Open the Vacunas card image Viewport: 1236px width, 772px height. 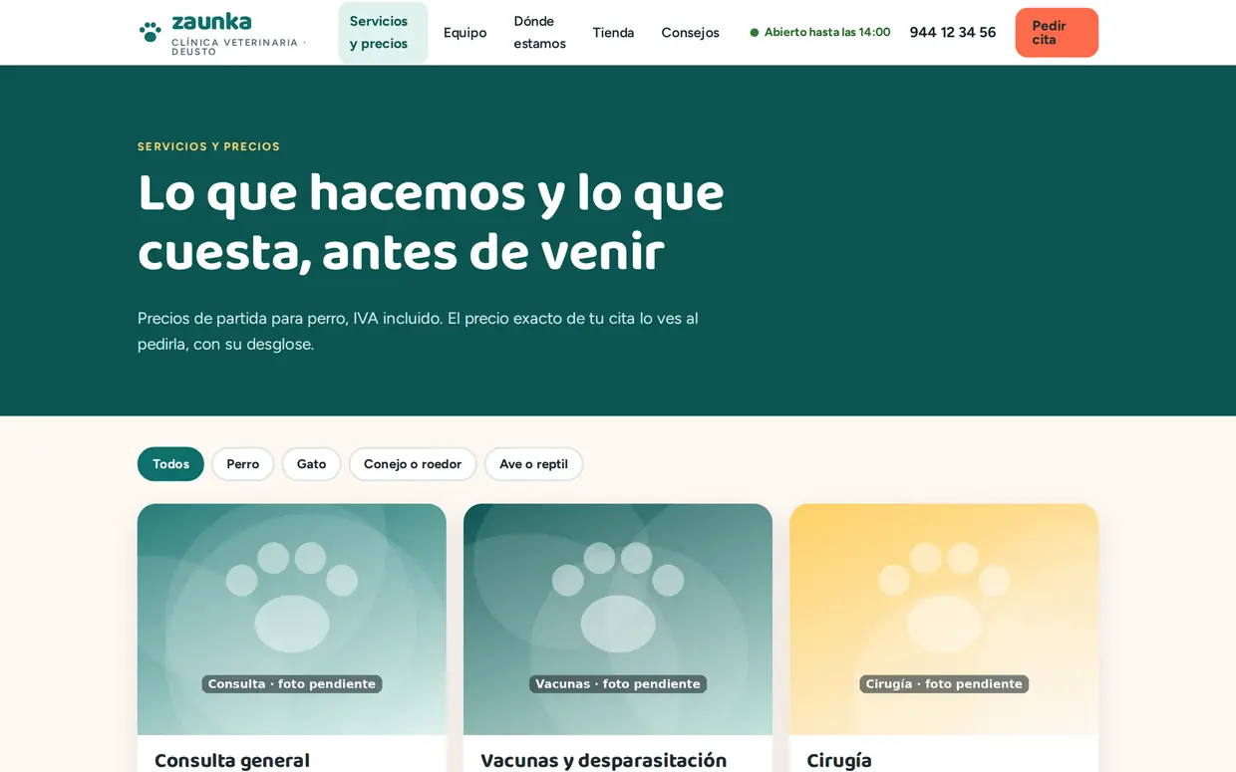pyautogui.click(x=618, y=620)
